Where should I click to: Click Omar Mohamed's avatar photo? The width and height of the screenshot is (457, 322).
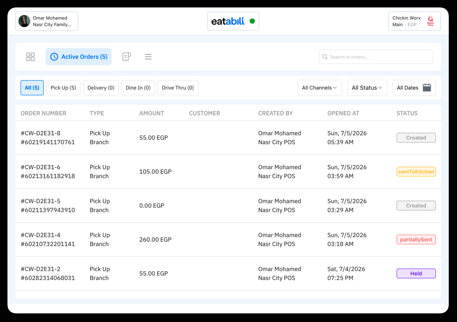[x=24, y=21]
